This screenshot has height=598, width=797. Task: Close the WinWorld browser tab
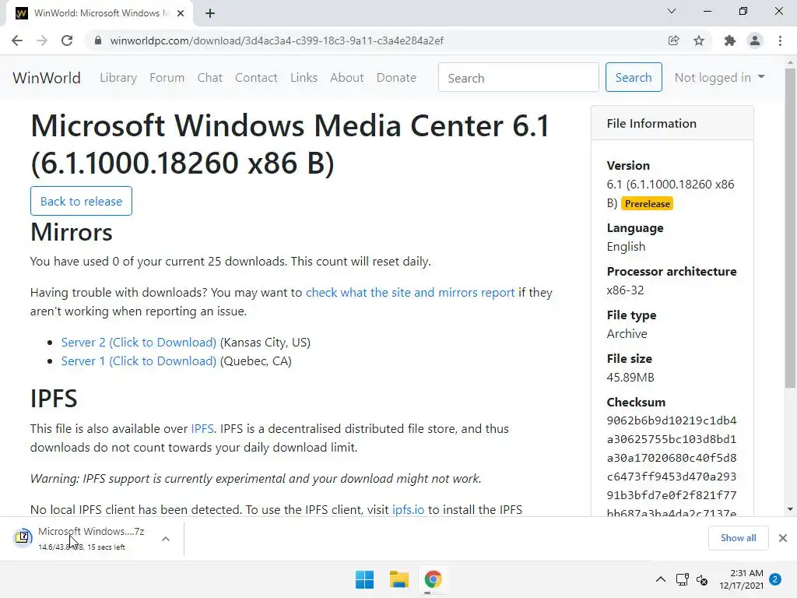pos(181,13)
